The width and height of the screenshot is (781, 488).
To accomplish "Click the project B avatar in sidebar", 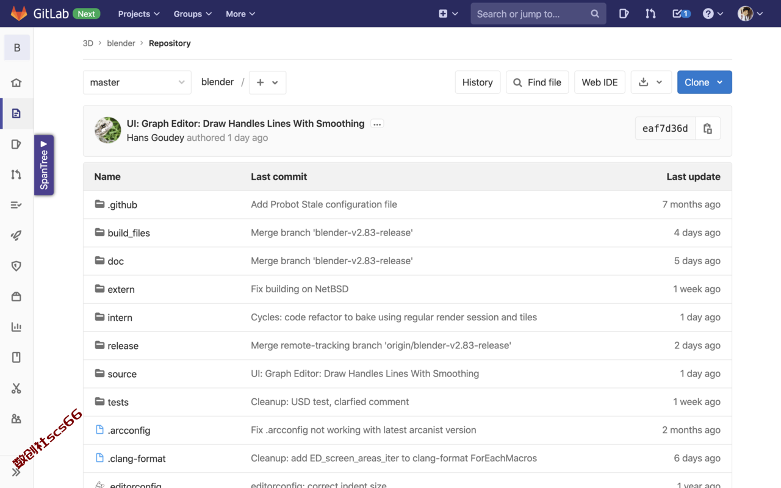I will click(x=17, y=48).
